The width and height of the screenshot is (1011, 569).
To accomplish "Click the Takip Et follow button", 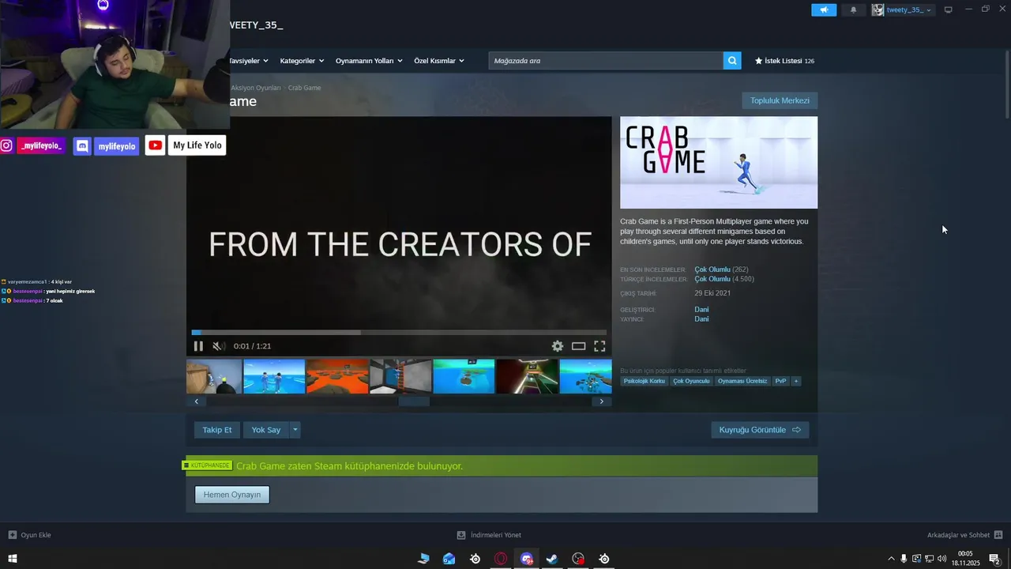I will (x=217, y=430).
